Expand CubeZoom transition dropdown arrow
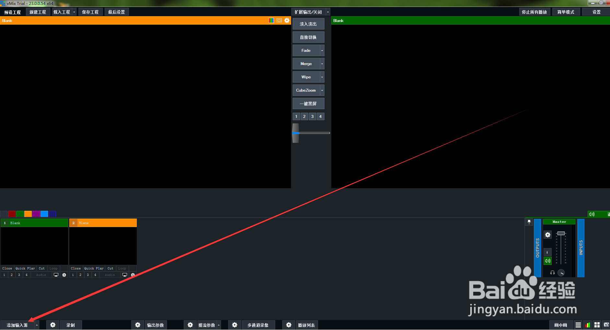Screen dimensions: 610x330 click(x=322, y=90)
